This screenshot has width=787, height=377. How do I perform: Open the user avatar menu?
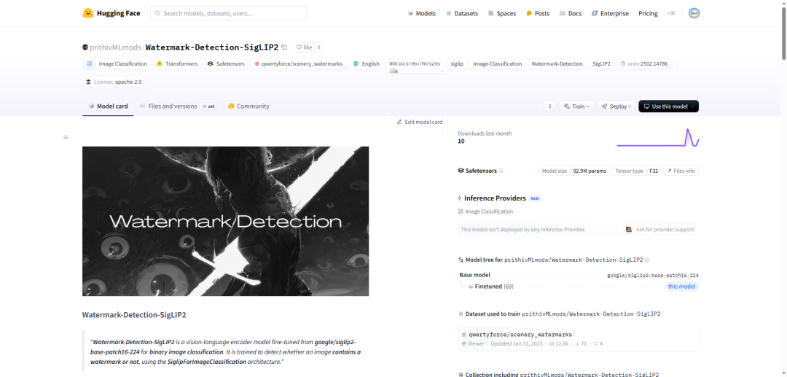[694, 14]
